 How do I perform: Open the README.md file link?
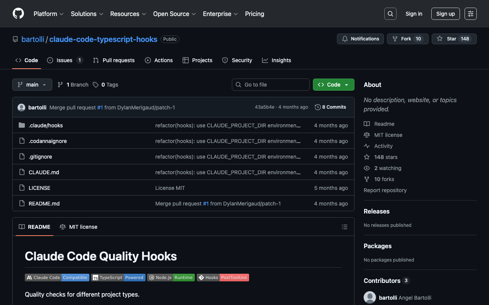[x=44, y=204]
